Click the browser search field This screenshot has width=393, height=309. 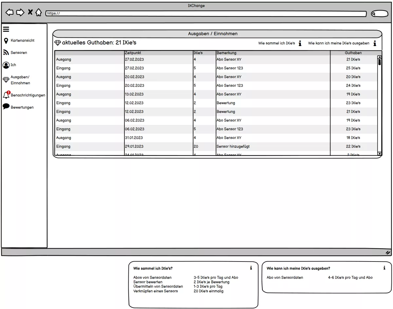tap(379, 14)
